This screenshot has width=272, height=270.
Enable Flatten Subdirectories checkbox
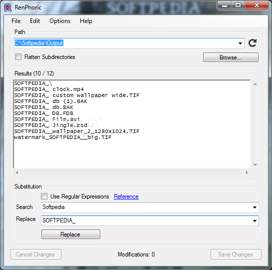coord(18,57)
